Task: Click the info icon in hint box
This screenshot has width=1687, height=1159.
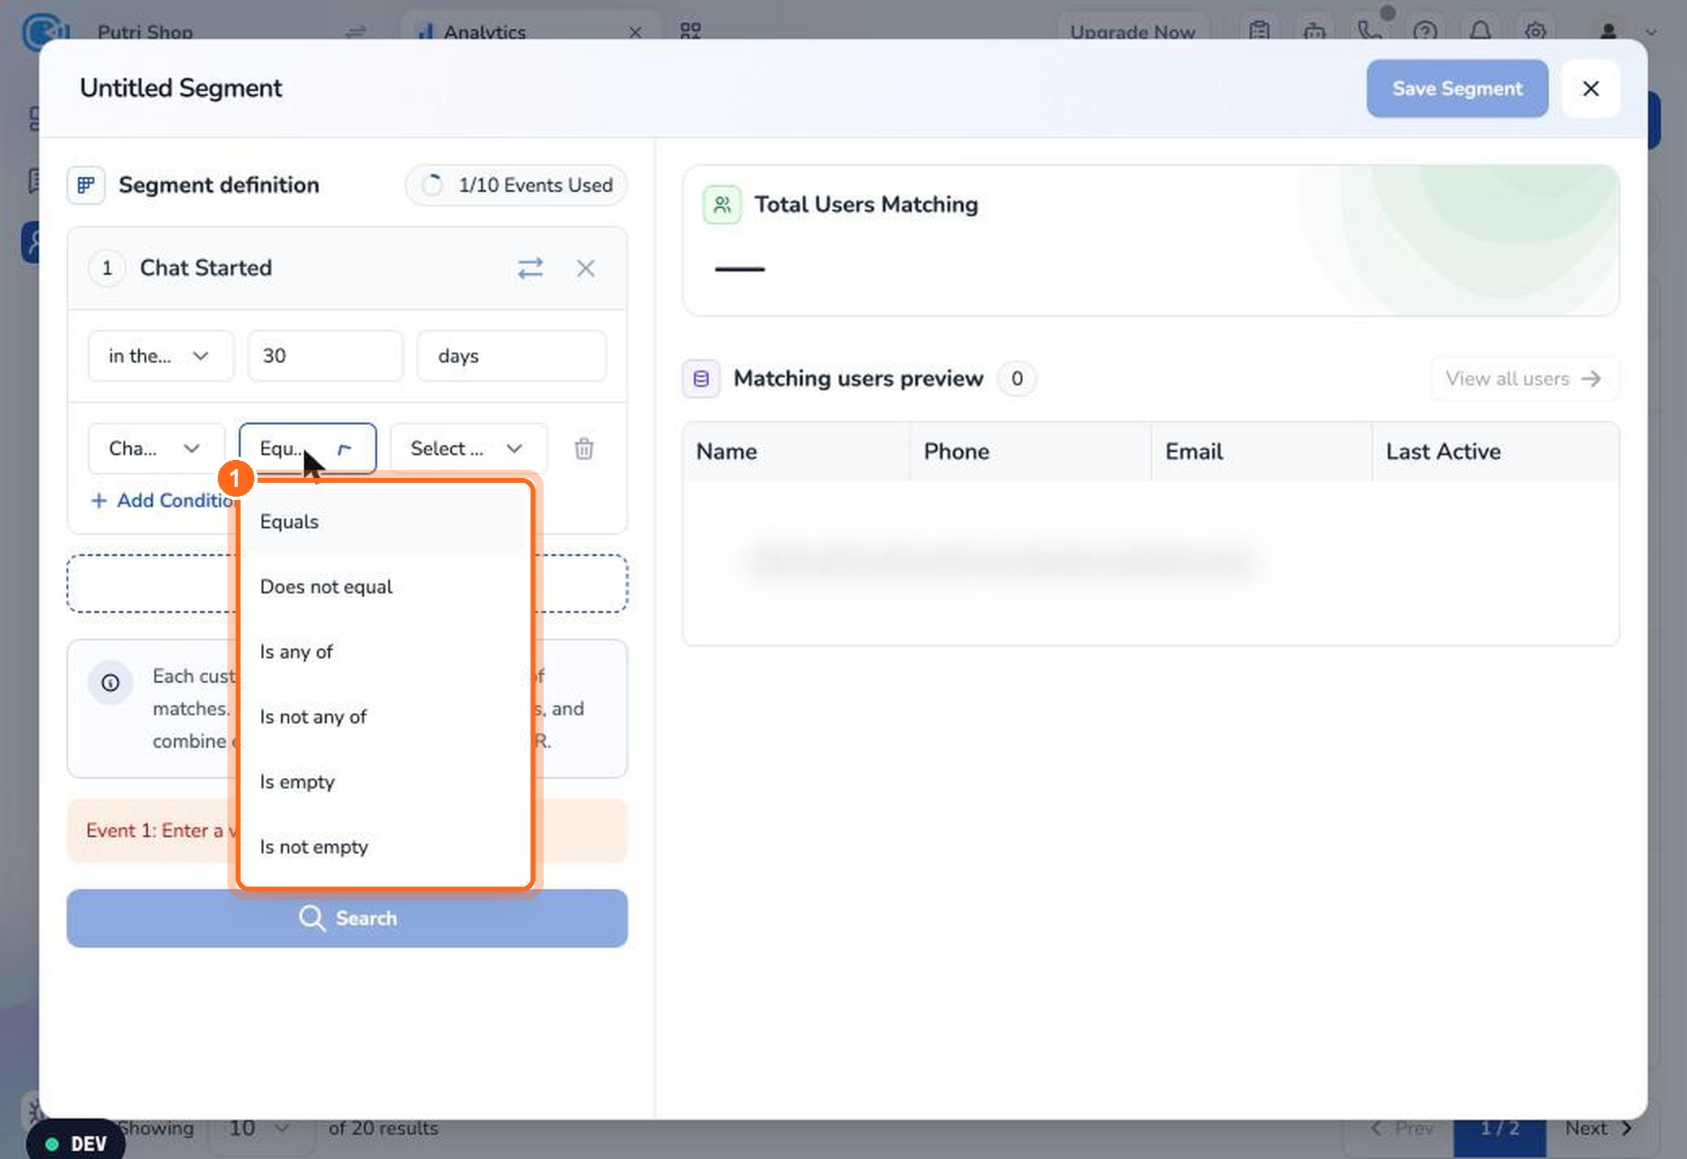Action: [111, 683]
